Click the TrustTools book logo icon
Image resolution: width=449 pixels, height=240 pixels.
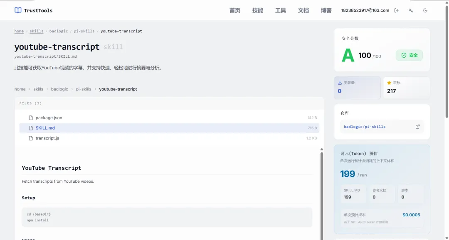(18, 10)
